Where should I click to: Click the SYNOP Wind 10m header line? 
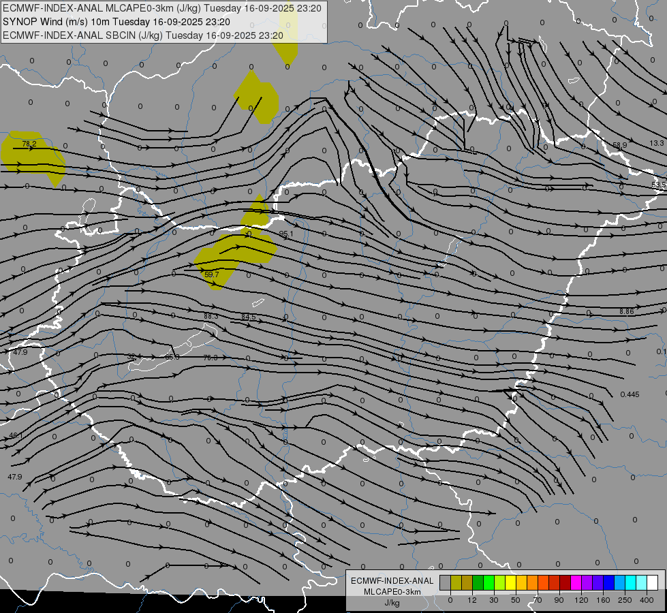(116, 22)
